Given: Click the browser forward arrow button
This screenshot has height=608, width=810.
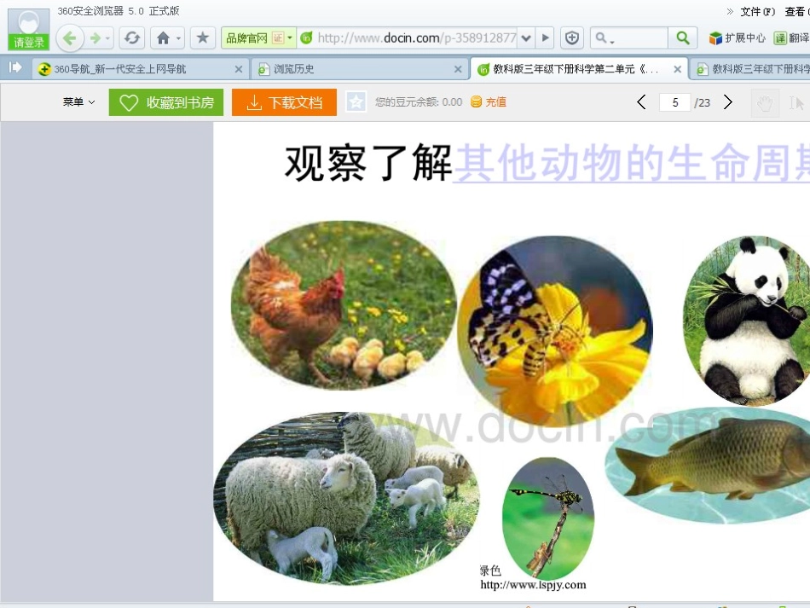Looking at the screenshot, I should click(95, 38).
